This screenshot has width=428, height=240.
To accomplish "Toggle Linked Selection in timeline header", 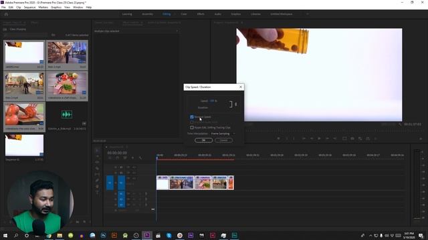I will 125,158.
